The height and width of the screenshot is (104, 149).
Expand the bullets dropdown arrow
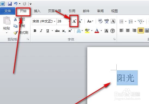pos(126,21)
